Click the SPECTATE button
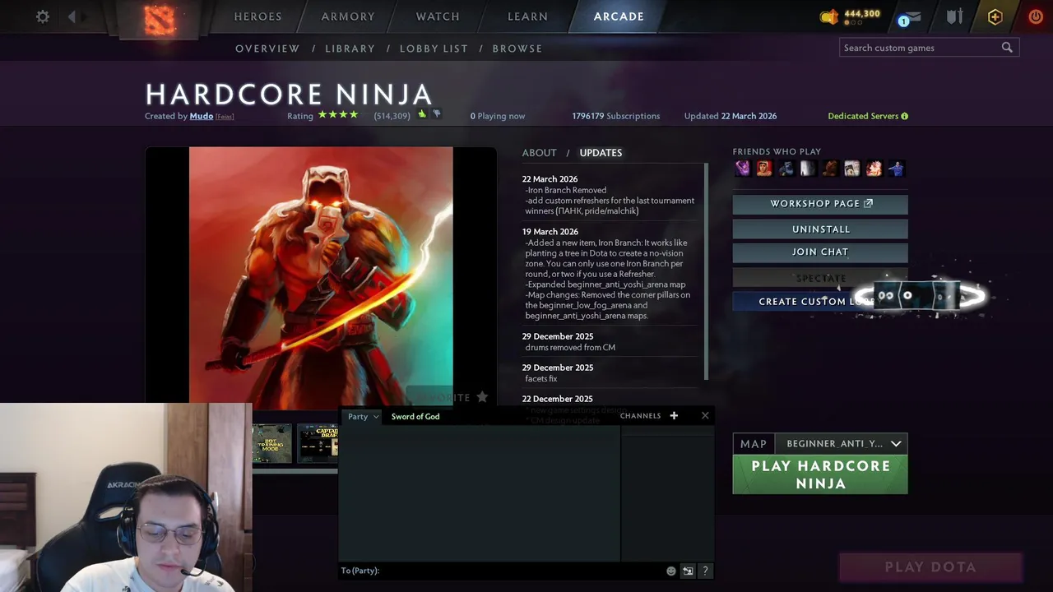The height and width of the screenshot is (592, 1053). point(820,278)
